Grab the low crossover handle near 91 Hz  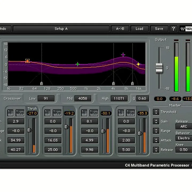[42, 83]
